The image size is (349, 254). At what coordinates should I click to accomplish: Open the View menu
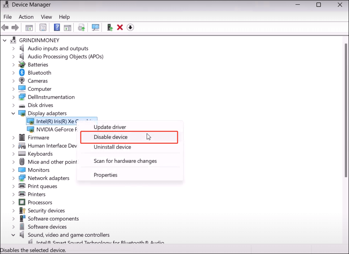click(46, 17)
